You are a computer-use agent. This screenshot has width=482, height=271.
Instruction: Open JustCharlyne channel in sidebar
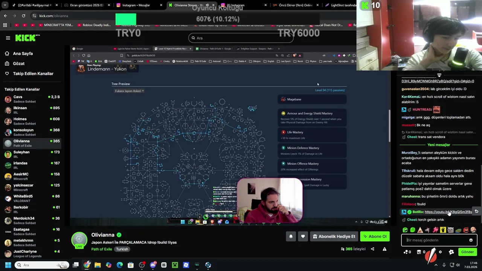tap(32, 254)
